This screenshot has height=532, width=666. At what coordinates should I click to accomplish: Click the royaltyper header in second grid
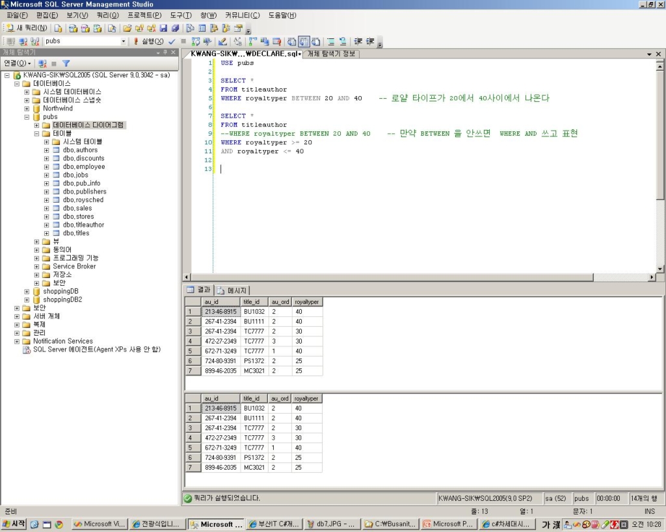[307, 398]
